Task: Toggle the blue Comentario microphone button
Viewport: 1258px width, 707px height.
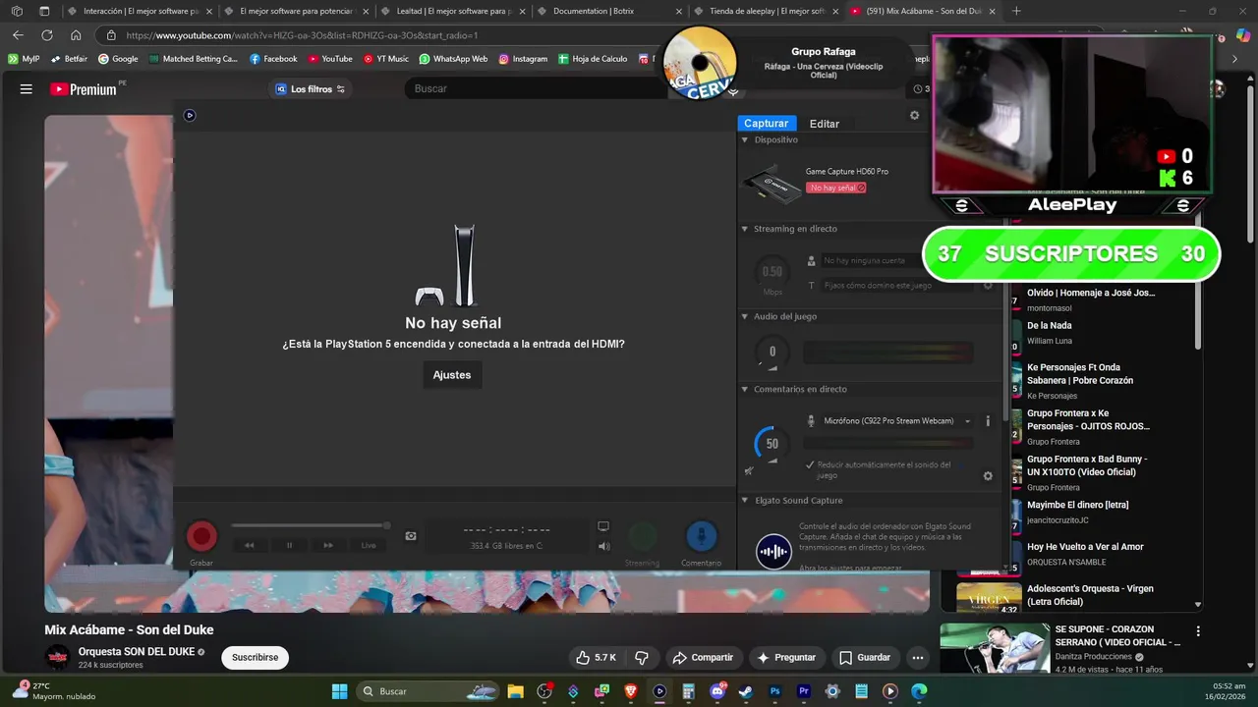Action: pyautogui.click(x=701, y=536)
